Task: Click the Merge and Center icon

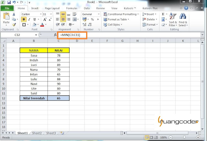Action: 74,19
